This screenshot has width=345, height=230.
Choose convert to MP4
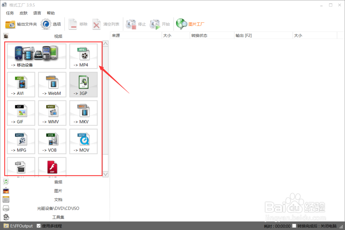pyautogui.click(x=83, y=56)
